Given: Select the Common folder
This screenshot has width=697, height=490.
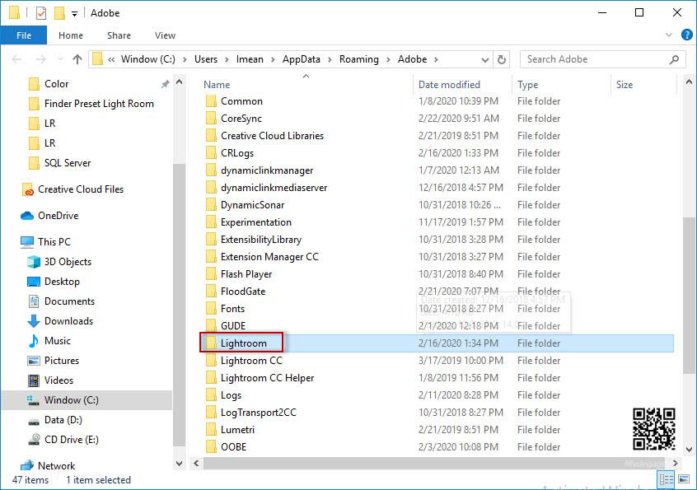Looking at the screenshot, I should [241, 100].
